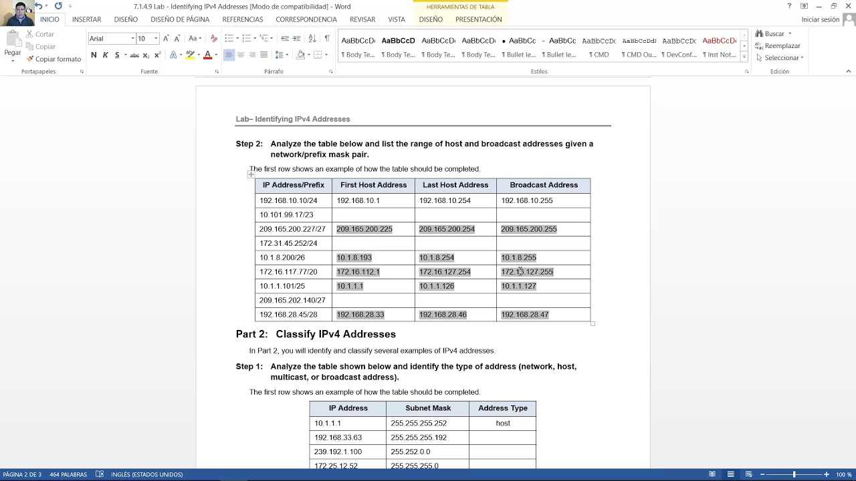Increase font size with the grow font icon

(166, 38)
